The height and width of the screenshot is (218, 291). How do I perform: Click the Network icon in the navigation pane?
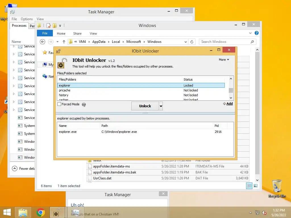[x=45, y=76]
